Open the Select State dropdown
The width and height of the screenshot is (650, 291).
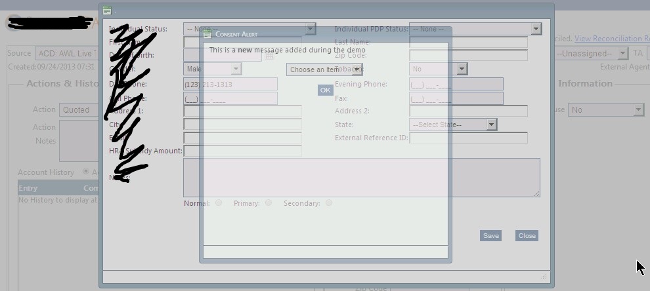pyautogui.click(x=453, y=125)
